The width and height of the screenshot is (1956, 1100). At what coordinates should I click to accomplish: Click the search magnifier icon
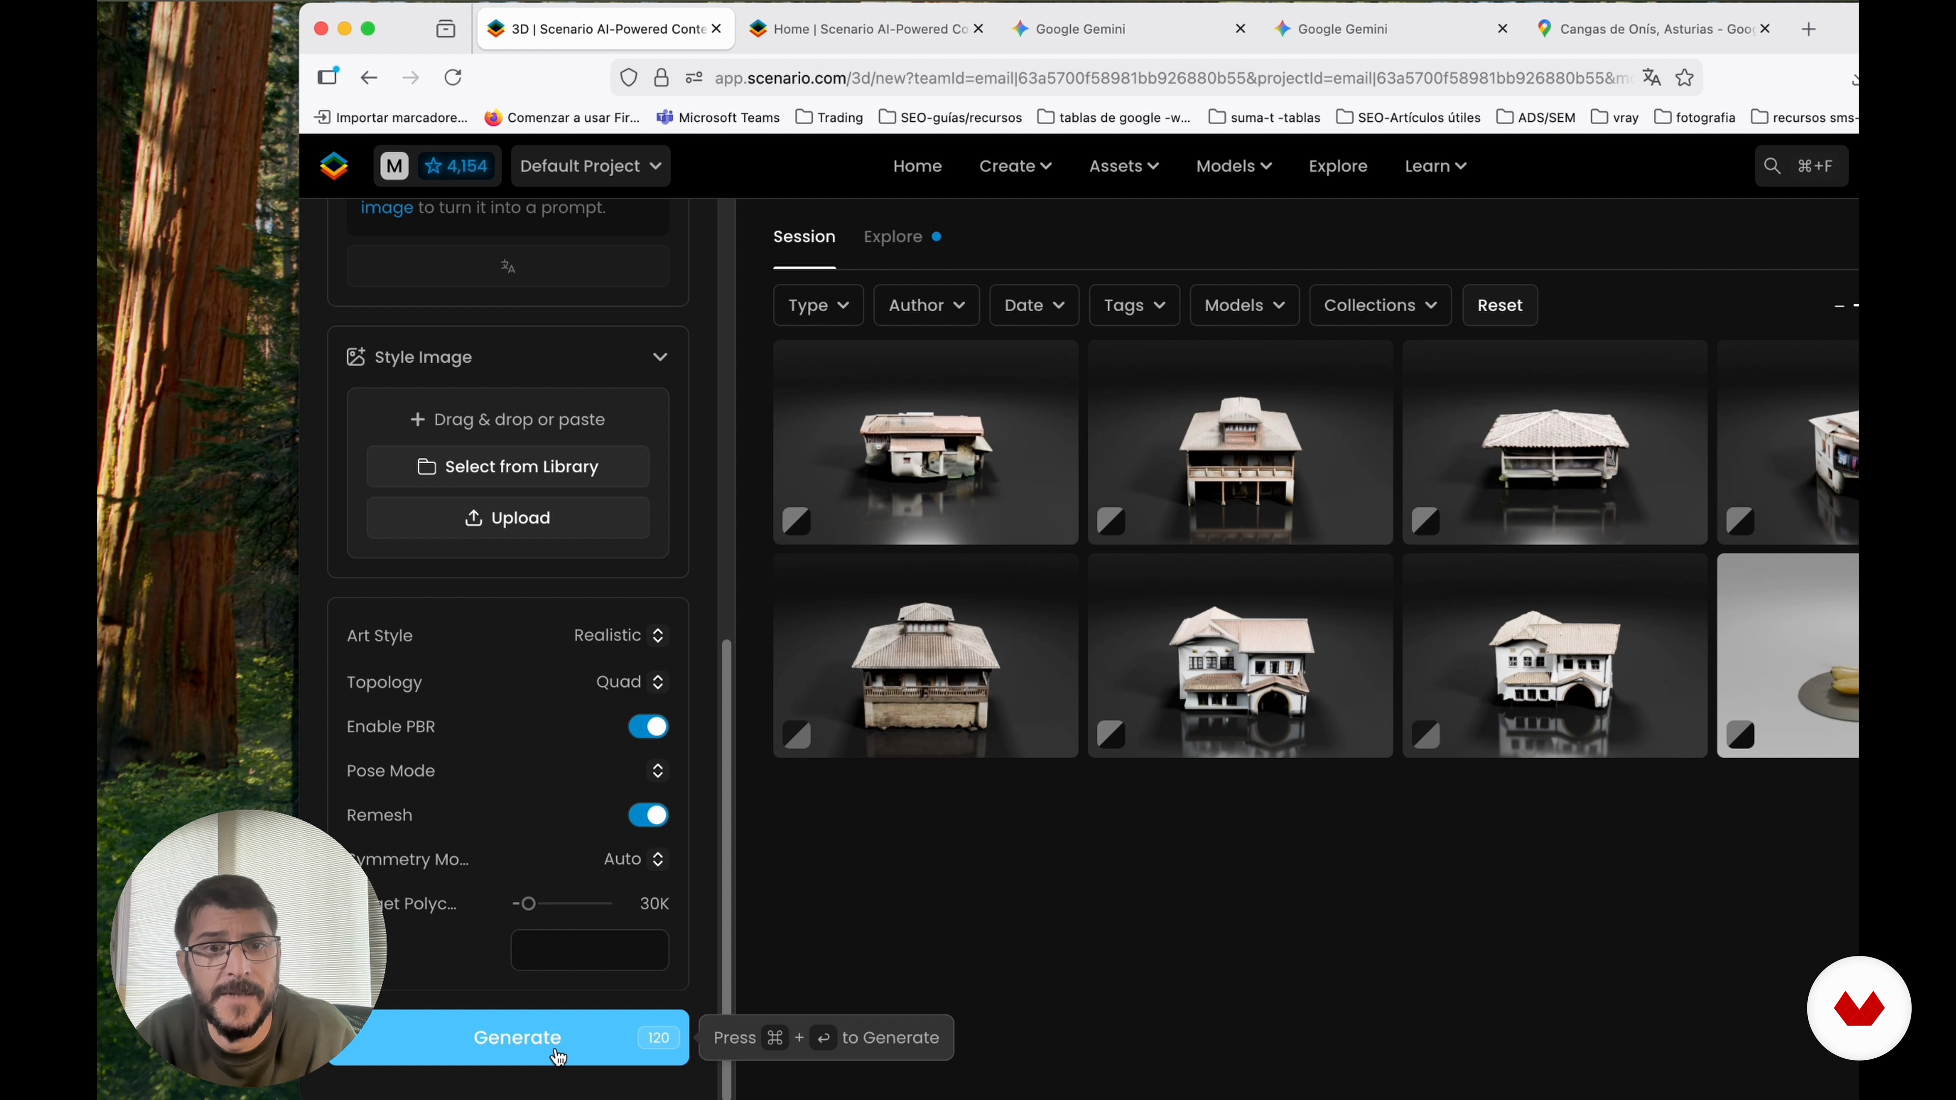pyautogui.click(x=1772, y=166)
